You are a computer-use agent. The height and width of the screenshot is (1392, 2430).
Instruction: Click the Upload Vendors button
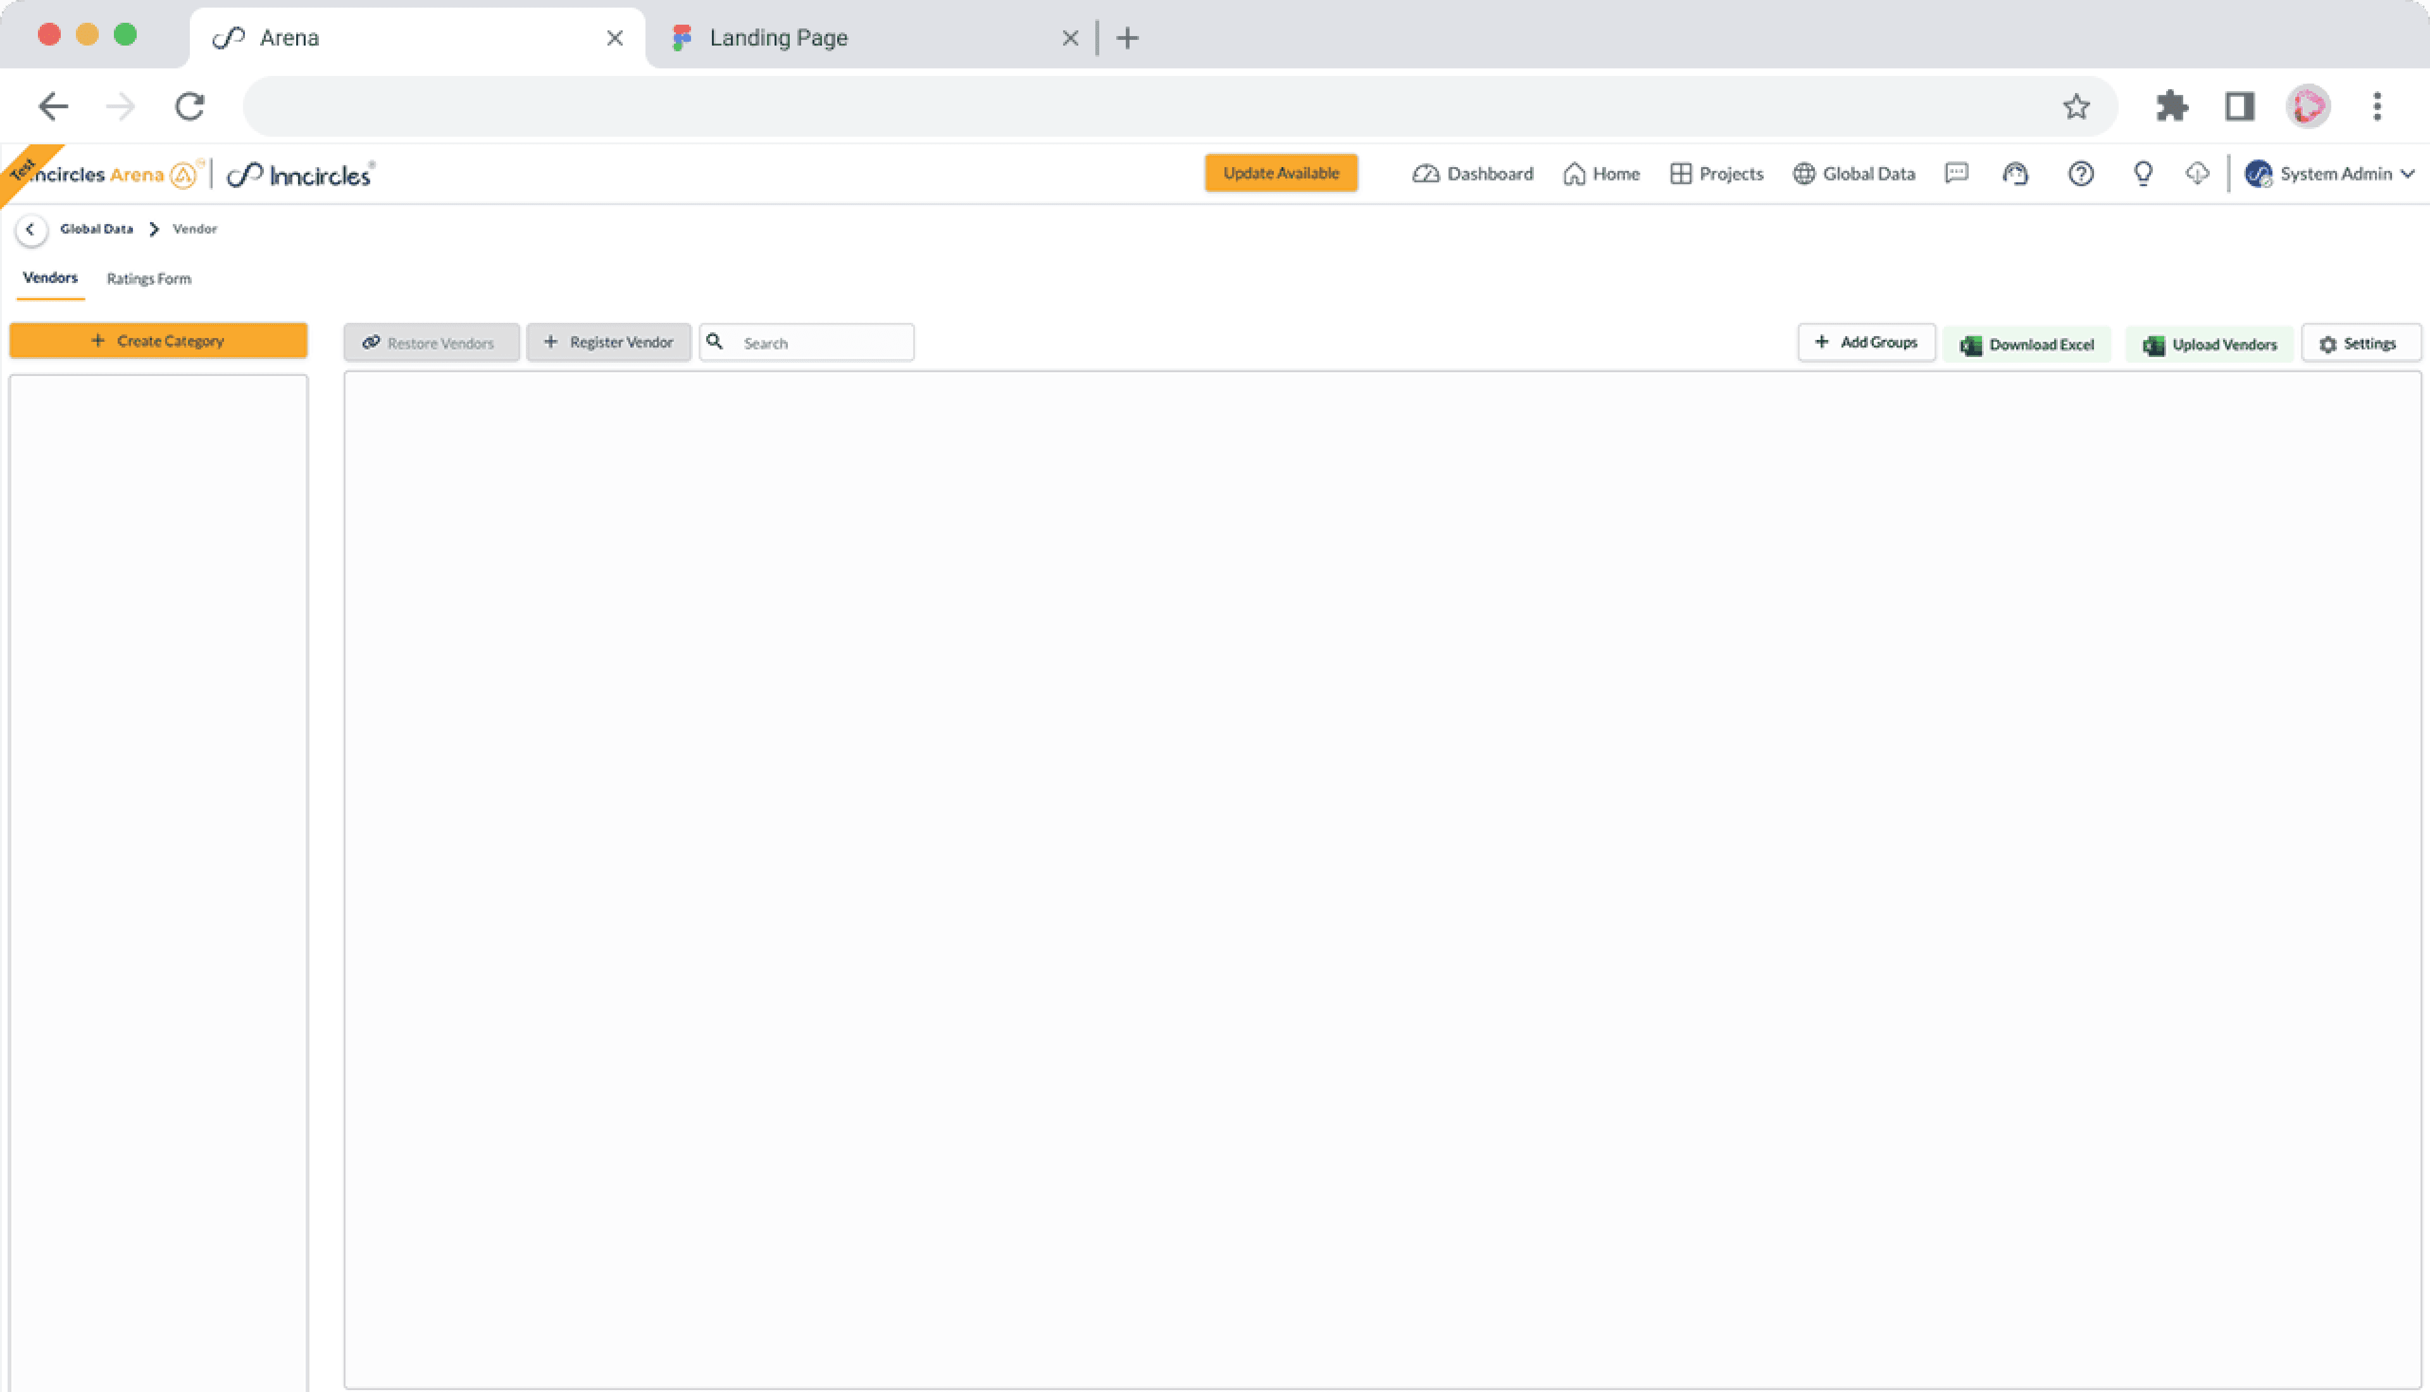2209,344
